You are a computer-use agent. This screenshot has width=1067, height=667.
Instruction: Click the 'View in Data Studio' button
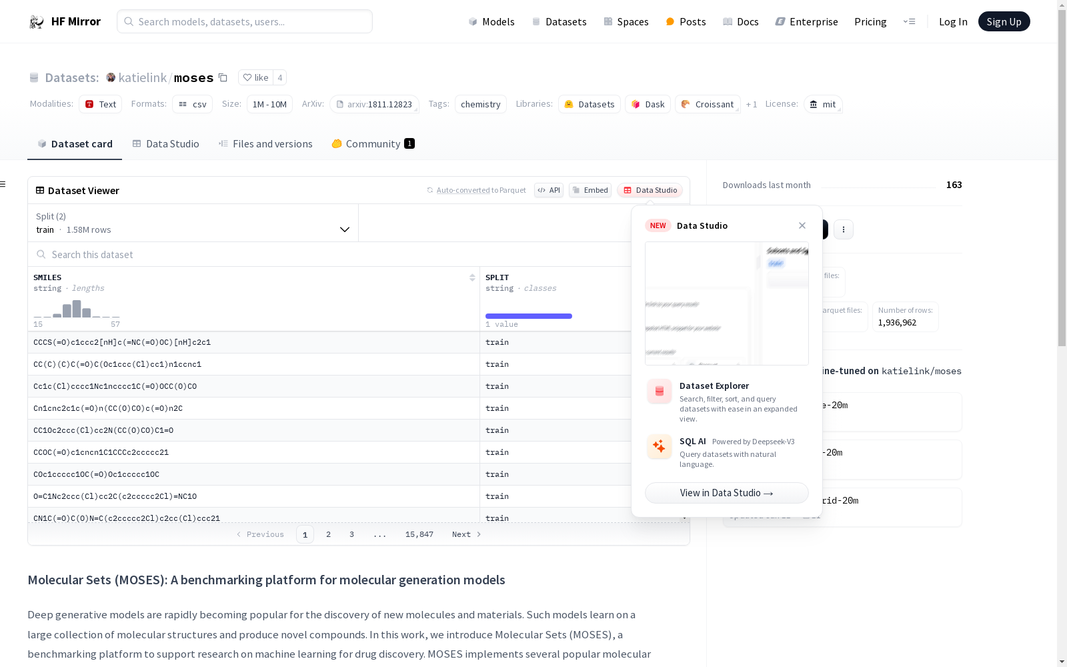pos(727,493)
